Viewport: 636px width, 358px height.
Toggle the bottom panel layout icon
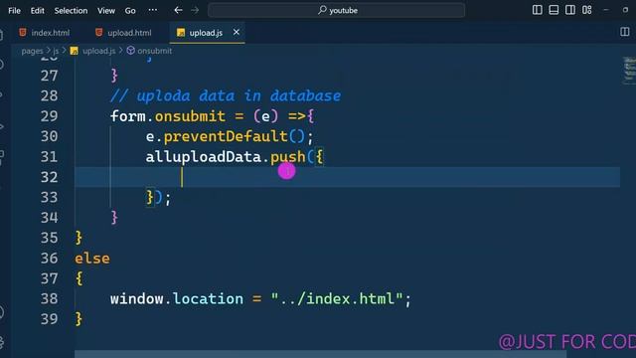(x=554, y=10)
